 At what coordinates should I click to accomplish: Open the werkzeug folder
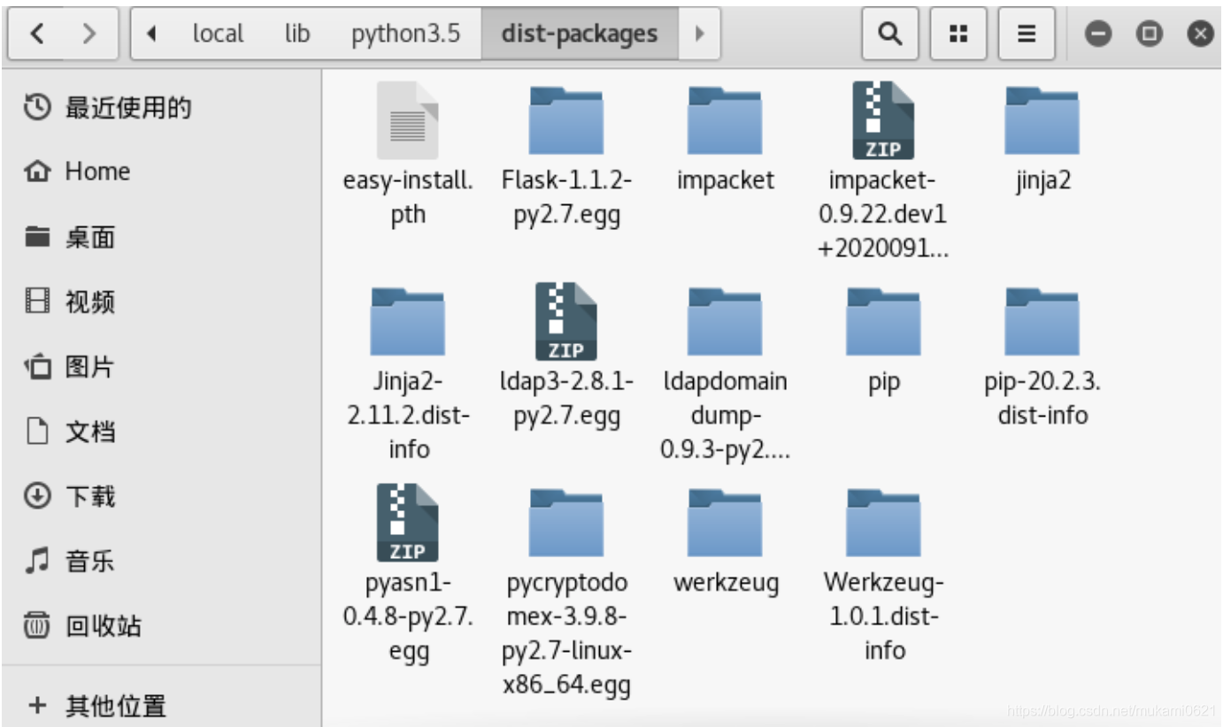pos(725,524)
